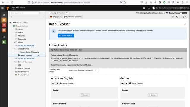
Task: Click browser reload button
Action: tap(12, 2)
